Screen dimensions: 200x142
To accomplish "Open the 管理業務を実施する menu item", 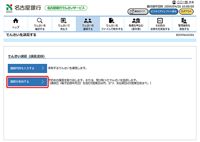I will point(184,24).
